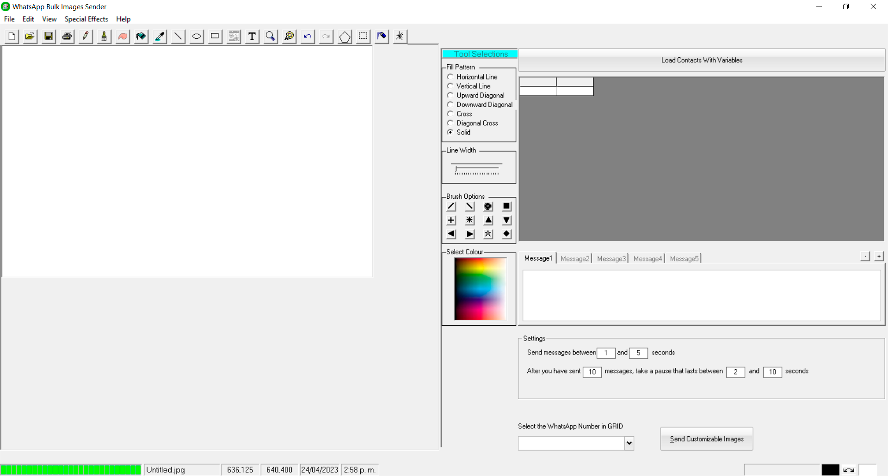Select the pink Eraser tool
The height and width of the screenshot is (476, 888).
123,37
